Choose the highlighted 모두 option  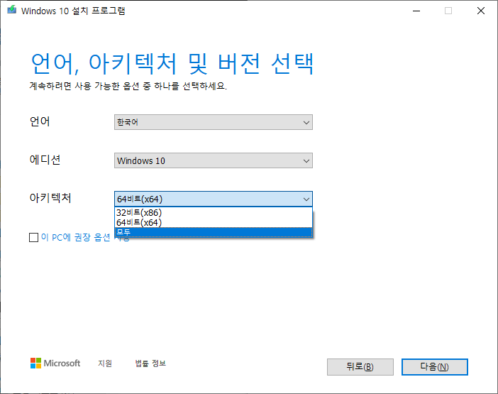(x=214, y=232)
